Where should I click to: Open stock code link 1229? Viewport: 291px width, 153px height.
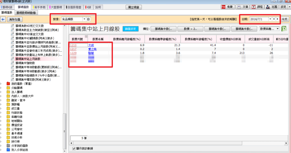coord(73,53)
